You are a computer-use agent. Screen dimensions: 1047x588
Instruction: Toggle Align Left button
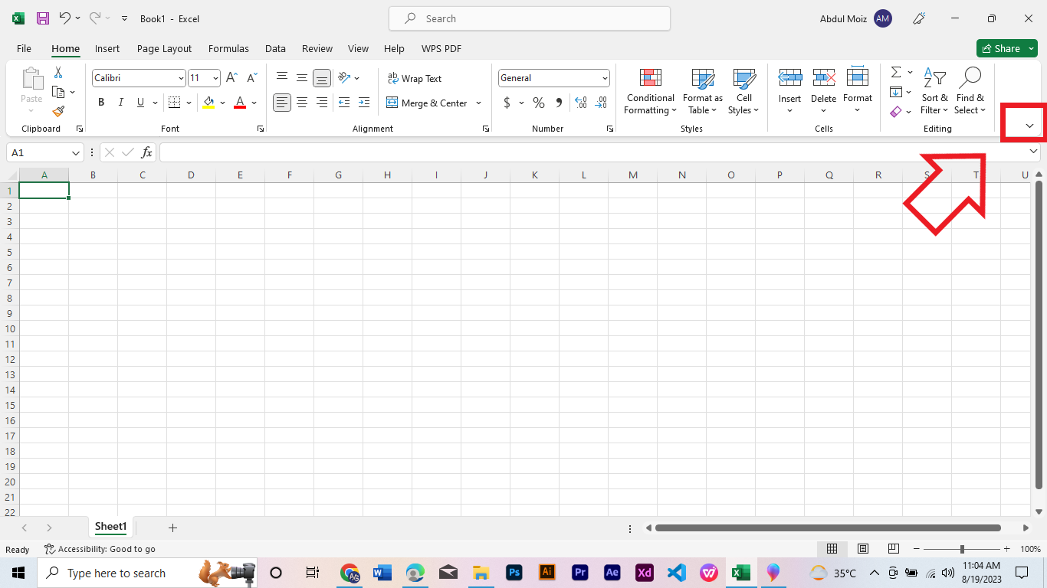282,103
